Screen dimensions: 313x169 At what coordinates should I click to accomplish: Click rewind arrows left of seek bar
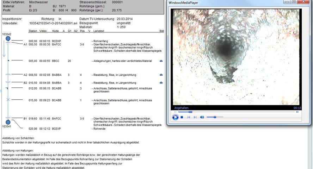[x=176, y=112]
